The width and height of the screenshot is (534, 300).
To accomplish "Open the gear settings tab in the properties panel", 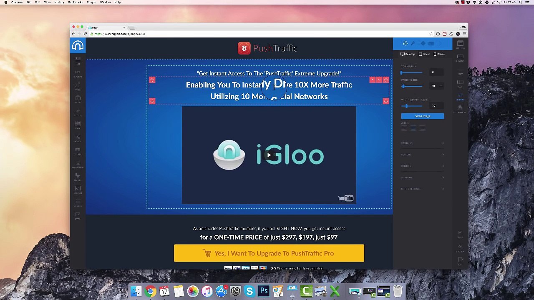I will tap(405, 43).
